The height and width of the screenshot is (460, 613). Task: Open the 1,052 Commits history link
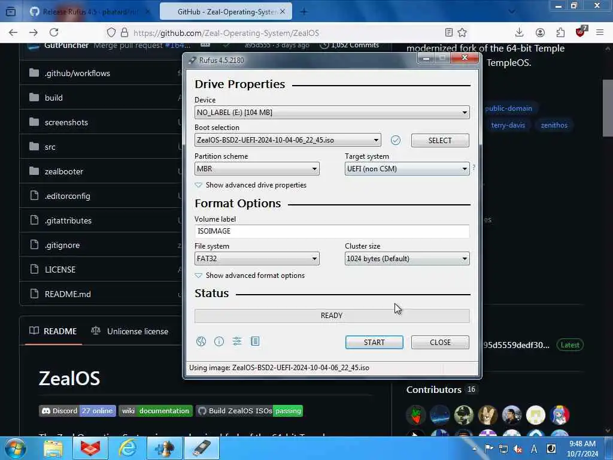pyautogui.click(x=349, y=45)
